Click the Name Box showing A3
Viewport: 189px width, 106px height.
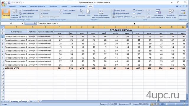click(x=11, y=23)
